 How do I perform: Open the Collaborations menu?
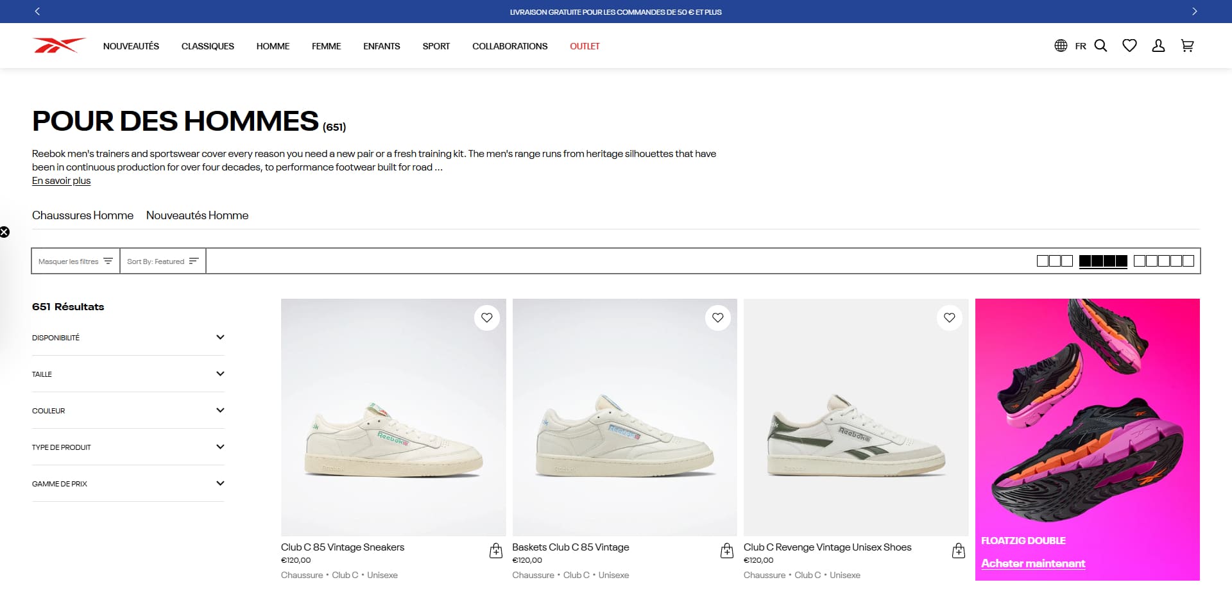510,46
